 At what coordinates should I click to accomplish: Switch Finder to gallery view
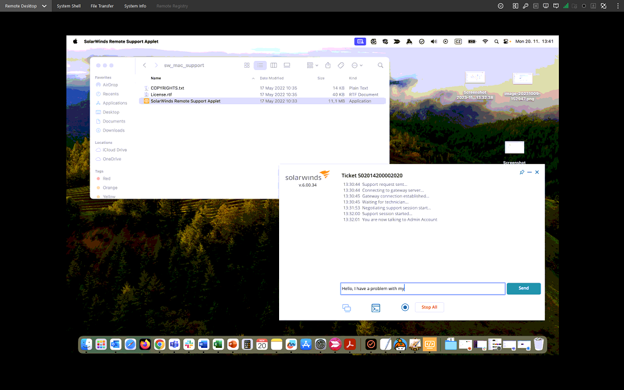pos(287,65)
